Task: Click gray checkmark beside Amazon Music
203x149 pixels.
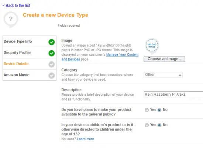Action: (52, 75)
